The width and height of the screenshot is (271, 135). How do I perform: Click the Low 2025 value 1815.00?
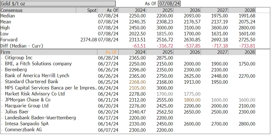(165, 34)
